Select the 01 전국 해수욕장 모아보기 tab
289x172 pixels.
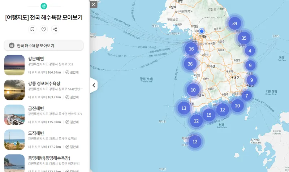click(44, 46)
